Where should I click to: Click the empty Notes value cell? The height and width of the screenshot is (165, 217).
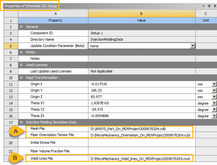click(x=142, y=59)
